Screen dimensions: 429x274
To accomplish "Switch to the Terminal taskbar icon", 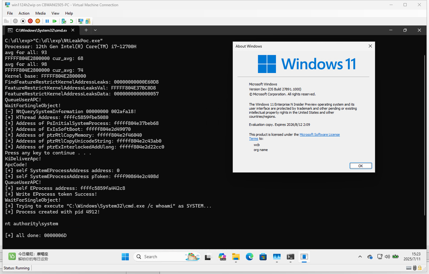I will pos(291,256).
